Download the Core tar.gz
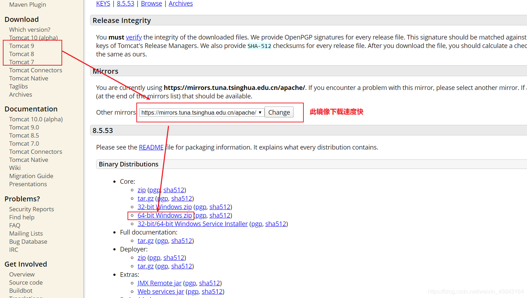The width and height of the screenshot is (527, 298). (x=146, y=199)
